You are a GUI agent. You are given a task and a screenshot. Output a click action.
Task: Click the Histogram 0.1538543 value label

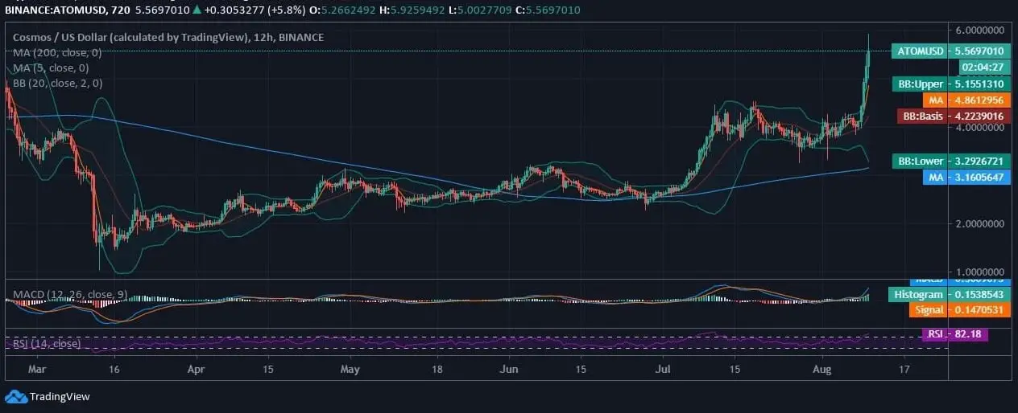click(x=950, y=295)
